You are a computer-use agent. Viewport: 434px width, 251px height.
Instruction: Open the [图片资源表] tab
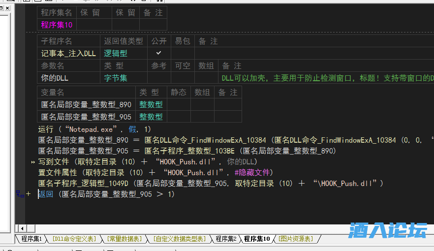(295, 239)
